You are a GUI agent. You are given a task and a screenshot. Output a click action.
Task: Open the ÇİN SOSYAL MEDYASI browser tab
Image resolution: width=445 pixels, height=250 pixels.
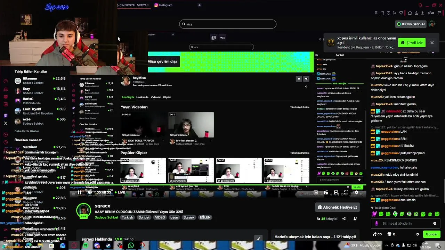click(x=133, y=5)
